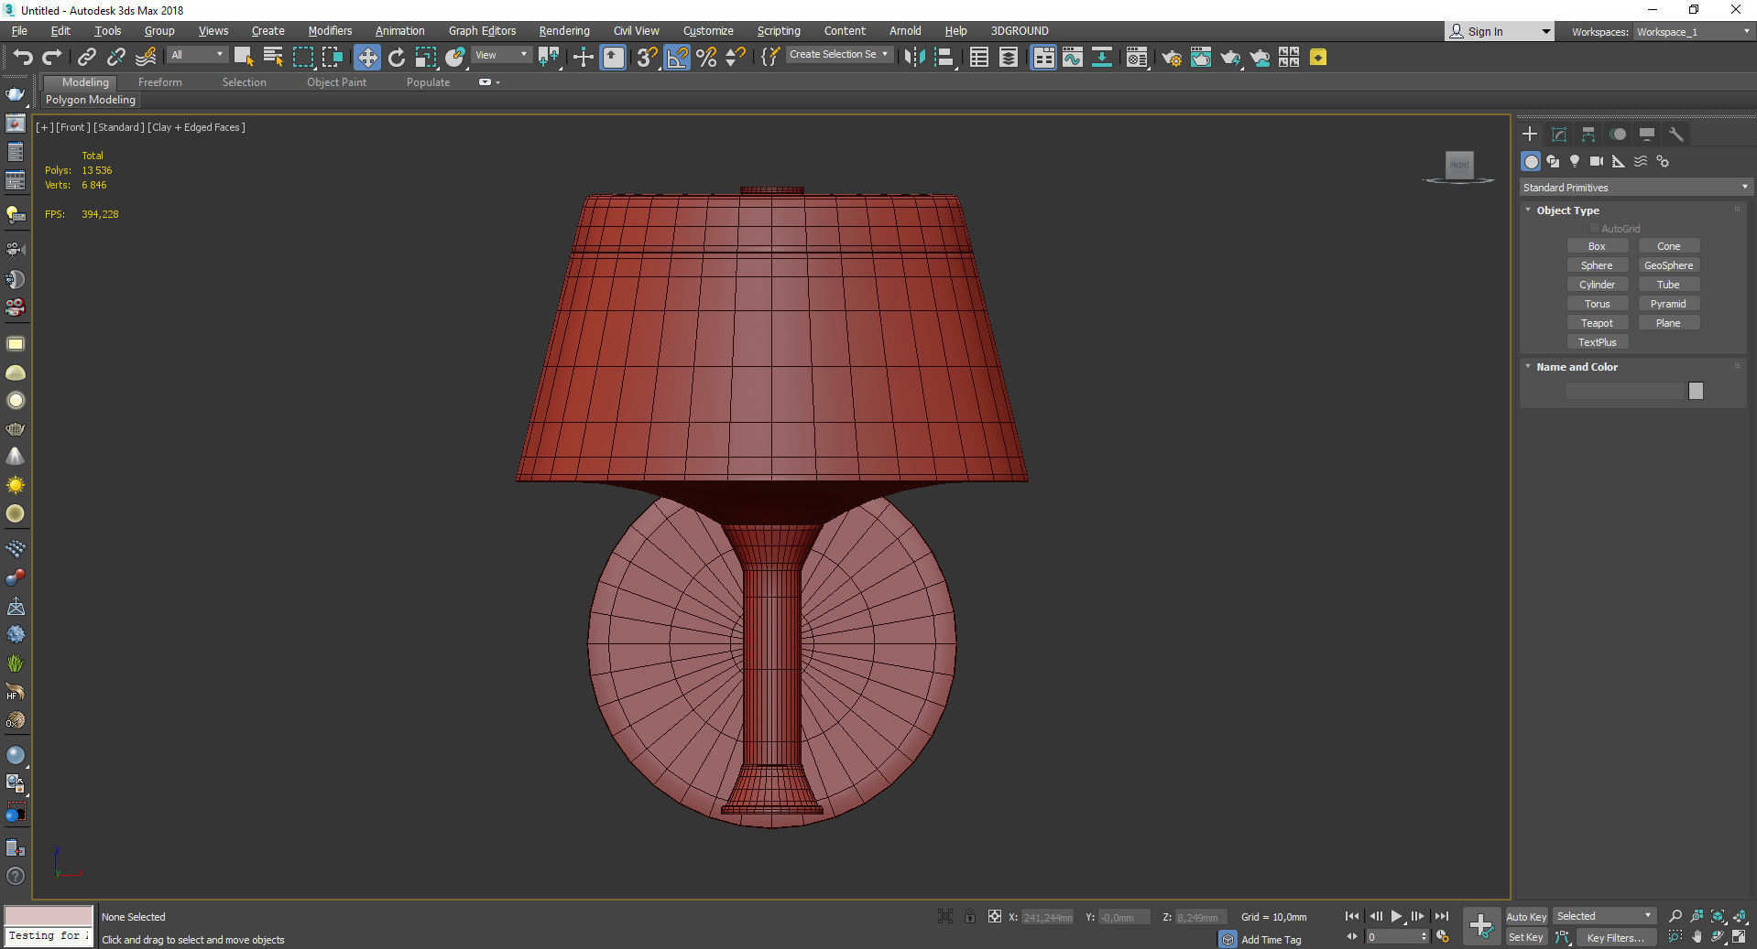Viewport: 1757px width, 949px height.
Task: Open the Selected key mode dropdown
Action: tap(1604, 916)
